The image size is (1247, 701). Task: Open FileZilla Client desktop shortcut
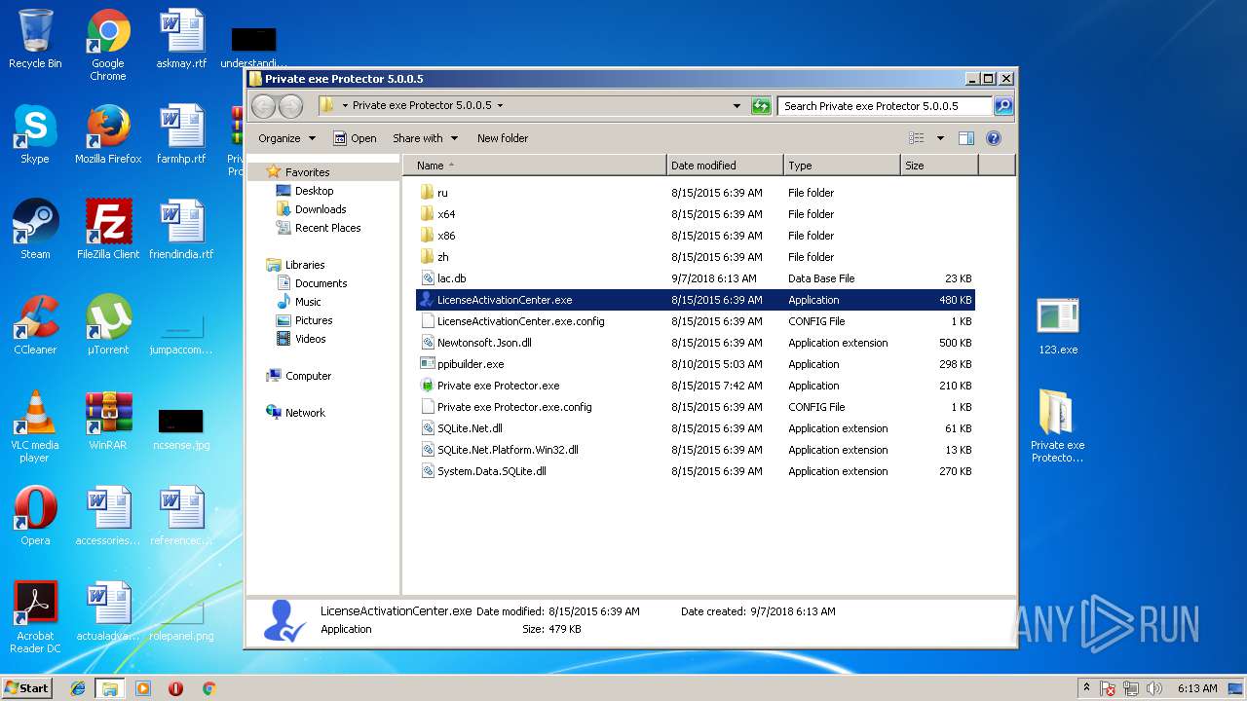click(x=108, y=230)
